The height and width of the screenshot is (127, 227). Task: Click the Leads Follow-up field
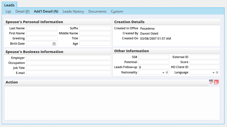[x=154, y=67]
